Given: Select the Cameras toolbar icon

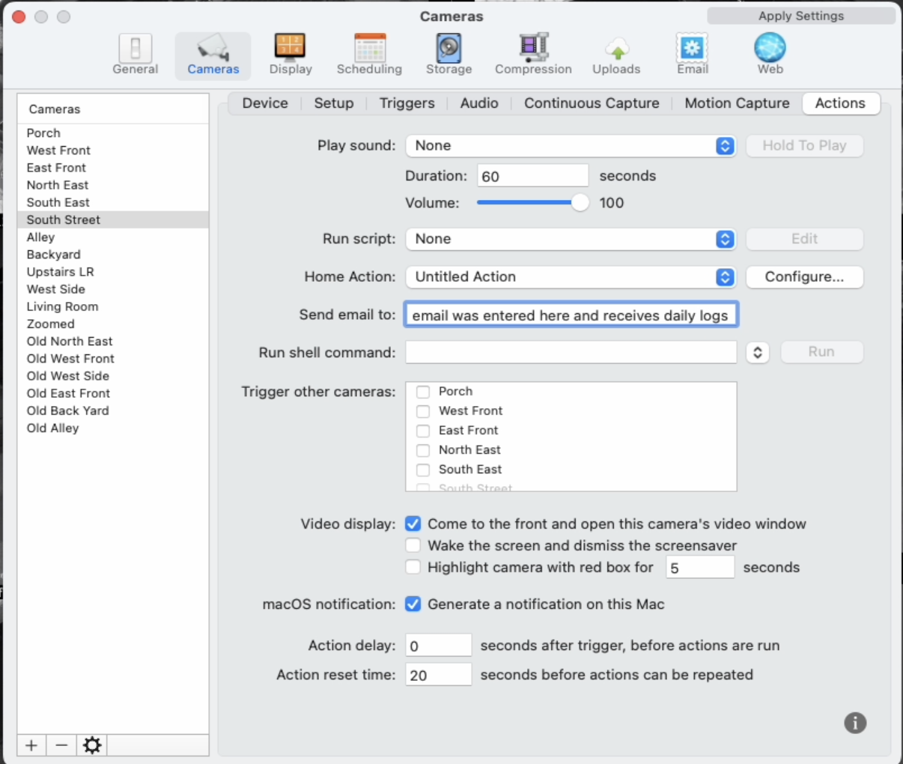Looking at the screenshot, I should pyautogui.click(x=213, y=55).
